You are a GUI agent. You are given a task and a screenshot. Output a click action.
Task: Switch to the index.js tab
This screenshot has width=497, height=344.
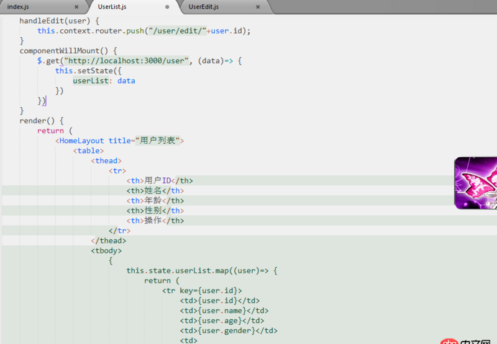[x=18, y=7]
